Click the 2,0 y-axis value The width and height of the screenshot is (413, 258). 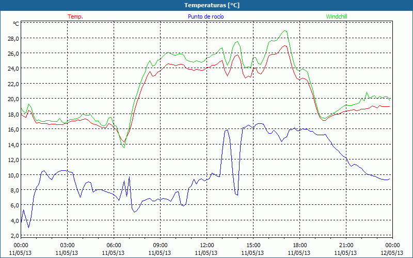coord(14,236)
